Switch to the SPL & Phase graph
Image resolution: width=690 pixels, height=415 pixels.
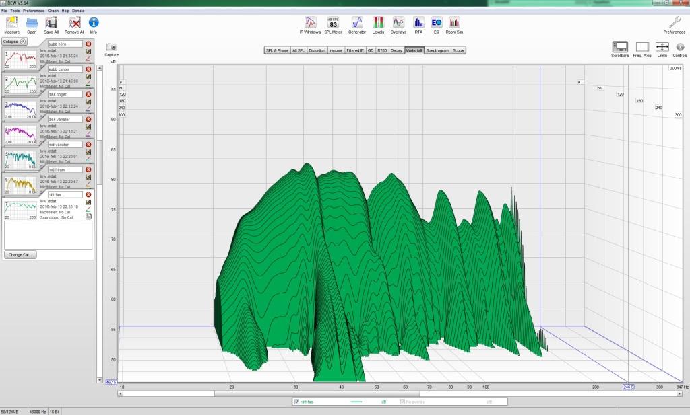point(277,50)
